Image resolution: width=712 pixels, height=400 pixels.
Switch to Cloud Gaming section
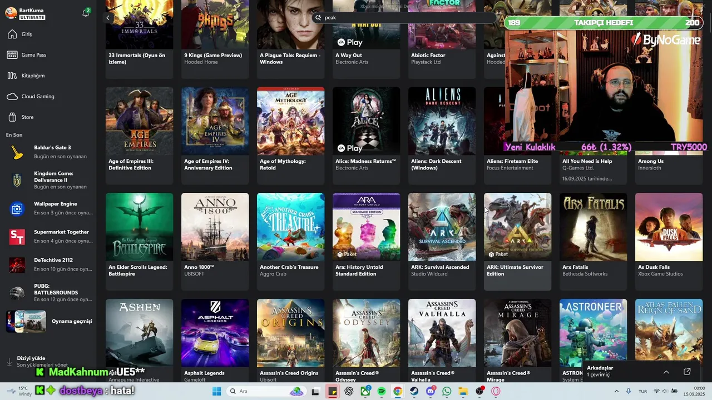pyautogui.click(x=48, y=97)
